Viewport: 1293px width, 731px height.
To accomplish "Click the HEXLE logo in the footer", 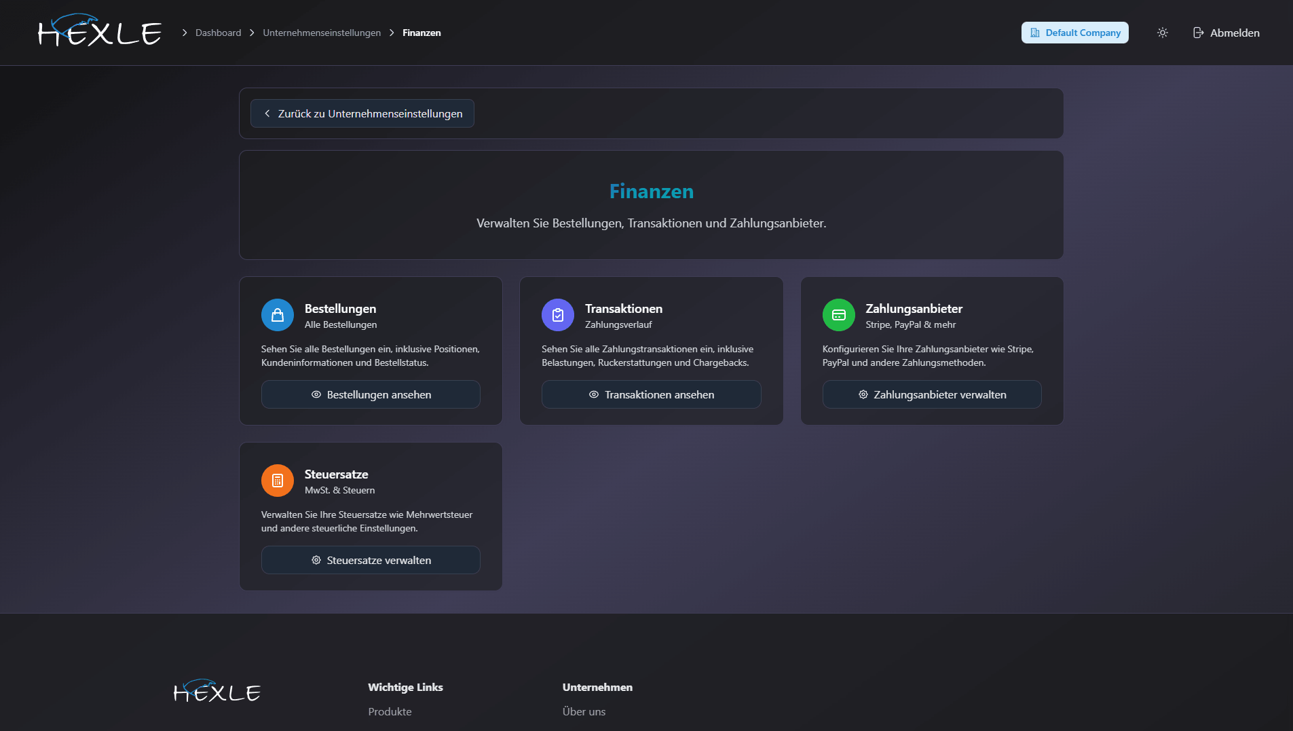I will pos(217,692).
